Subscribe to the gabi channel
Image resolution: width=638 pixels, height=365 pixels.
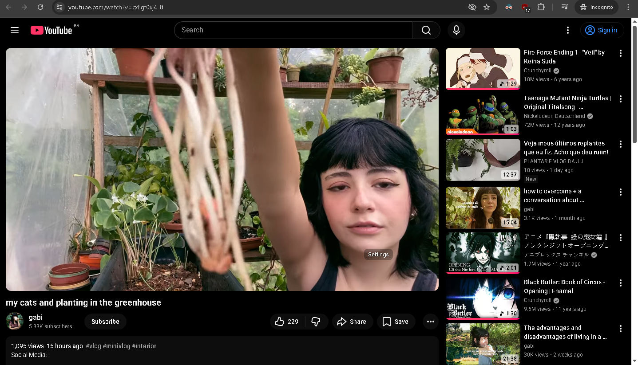coord(105,322)
